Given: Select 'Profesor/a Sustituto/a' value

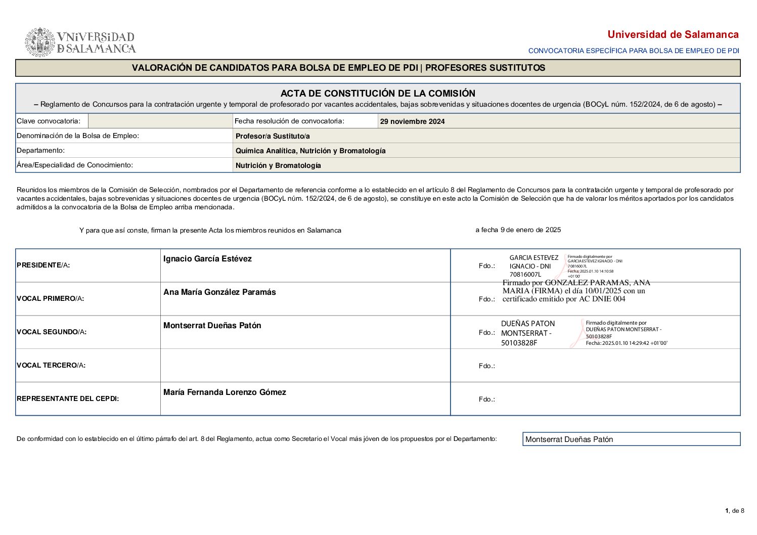Looking at the screenshot, I should (273, 136).
